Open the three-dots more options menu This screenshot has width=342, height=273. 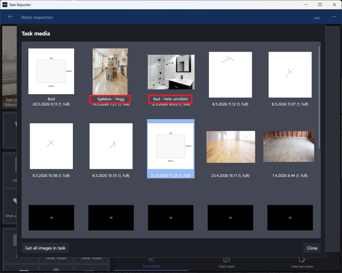tap(334, 17)
